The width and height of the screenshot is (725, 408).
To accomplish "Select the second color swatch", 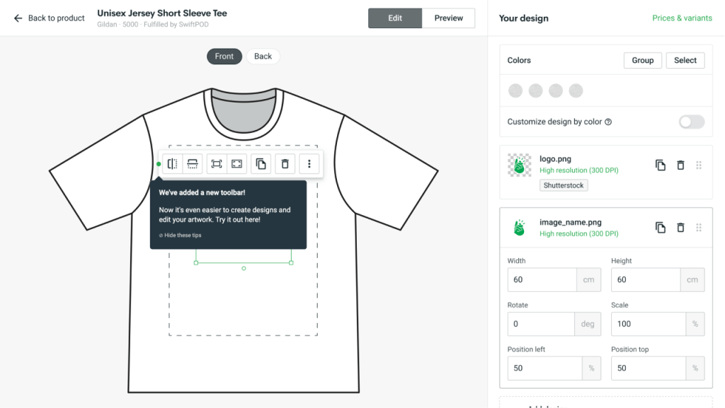I will click(535, 91).
